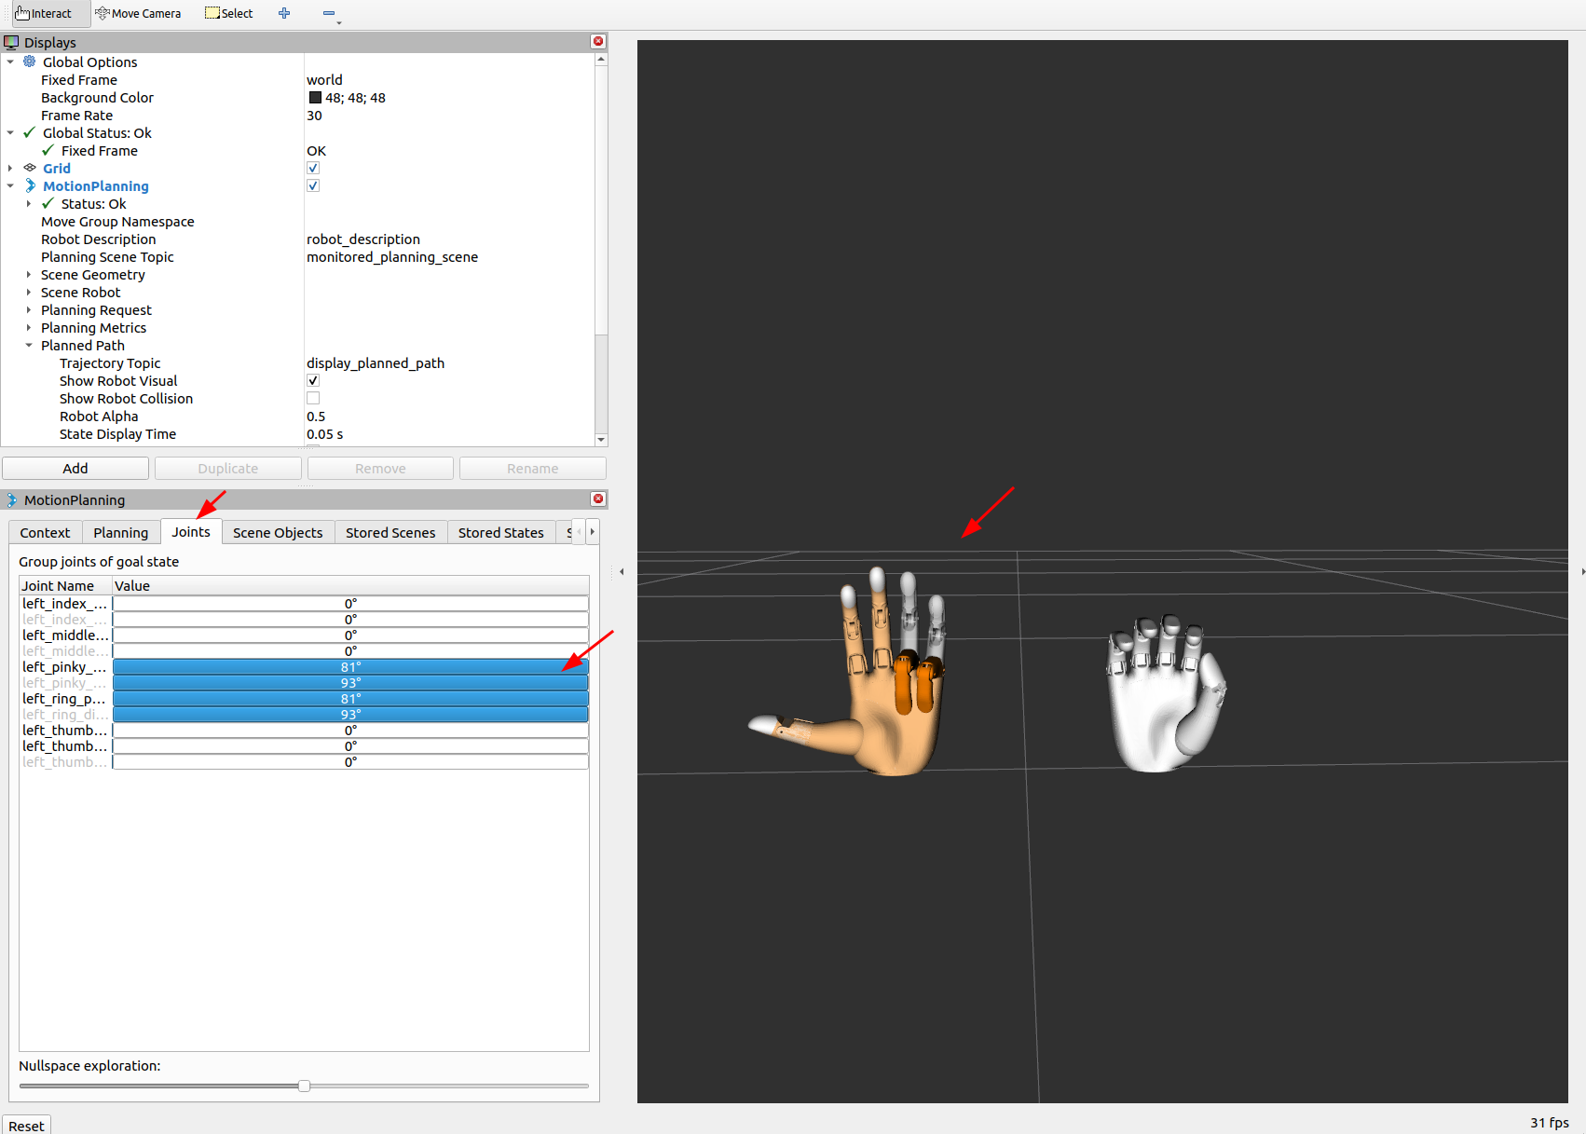
Task: Click the blue minus remove-tool icon
Action: click(x=329, y=13)
